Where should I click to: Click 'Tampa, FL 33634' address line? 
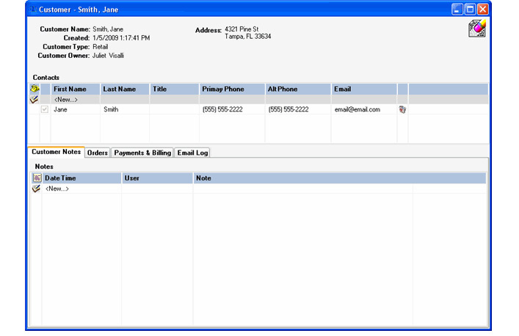(248, 37)
